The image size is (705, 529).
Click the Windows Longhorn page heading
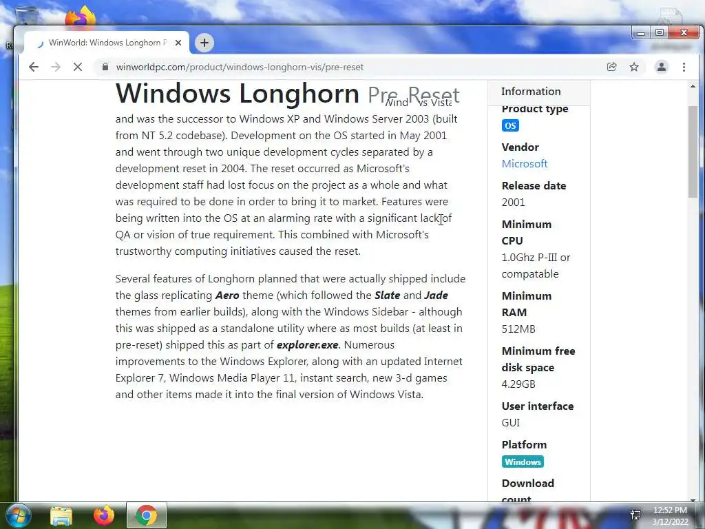point(238,93)
